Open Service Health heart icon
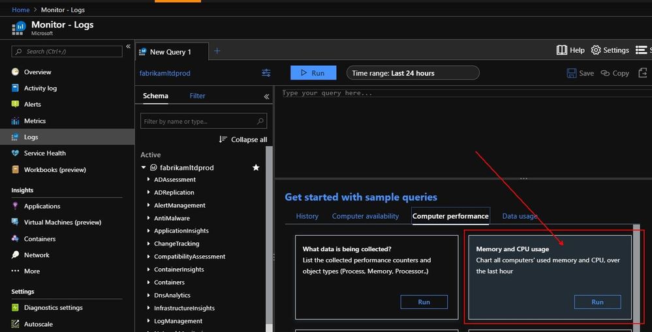 (16, 153)
